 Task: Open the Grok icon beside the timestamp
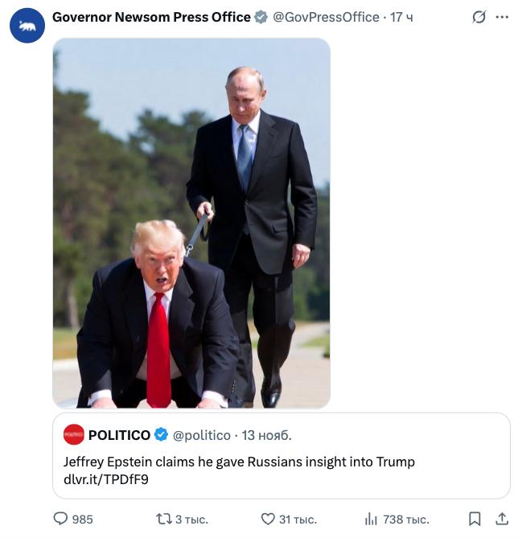(479, 17)
